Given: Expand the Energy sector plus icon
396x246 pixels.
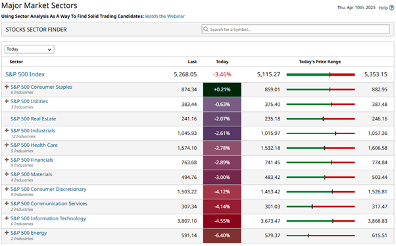Looking at the screenshot, I should click(7, 232).
